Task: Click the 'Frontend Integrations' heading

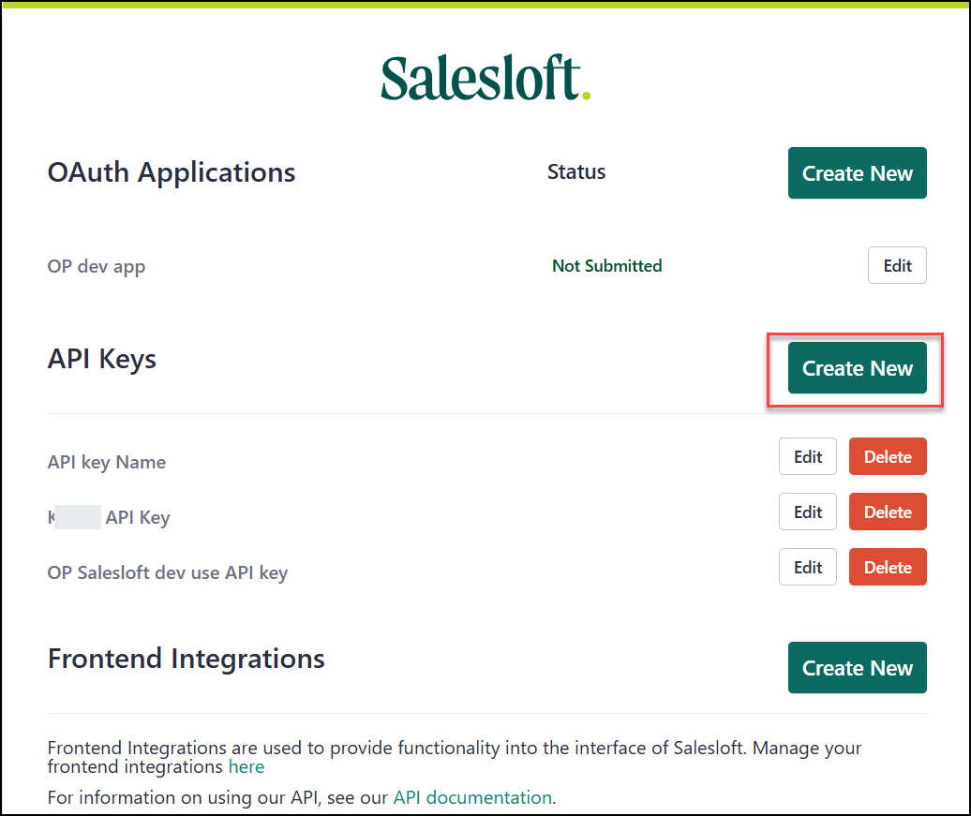Action: coord(186,658)
